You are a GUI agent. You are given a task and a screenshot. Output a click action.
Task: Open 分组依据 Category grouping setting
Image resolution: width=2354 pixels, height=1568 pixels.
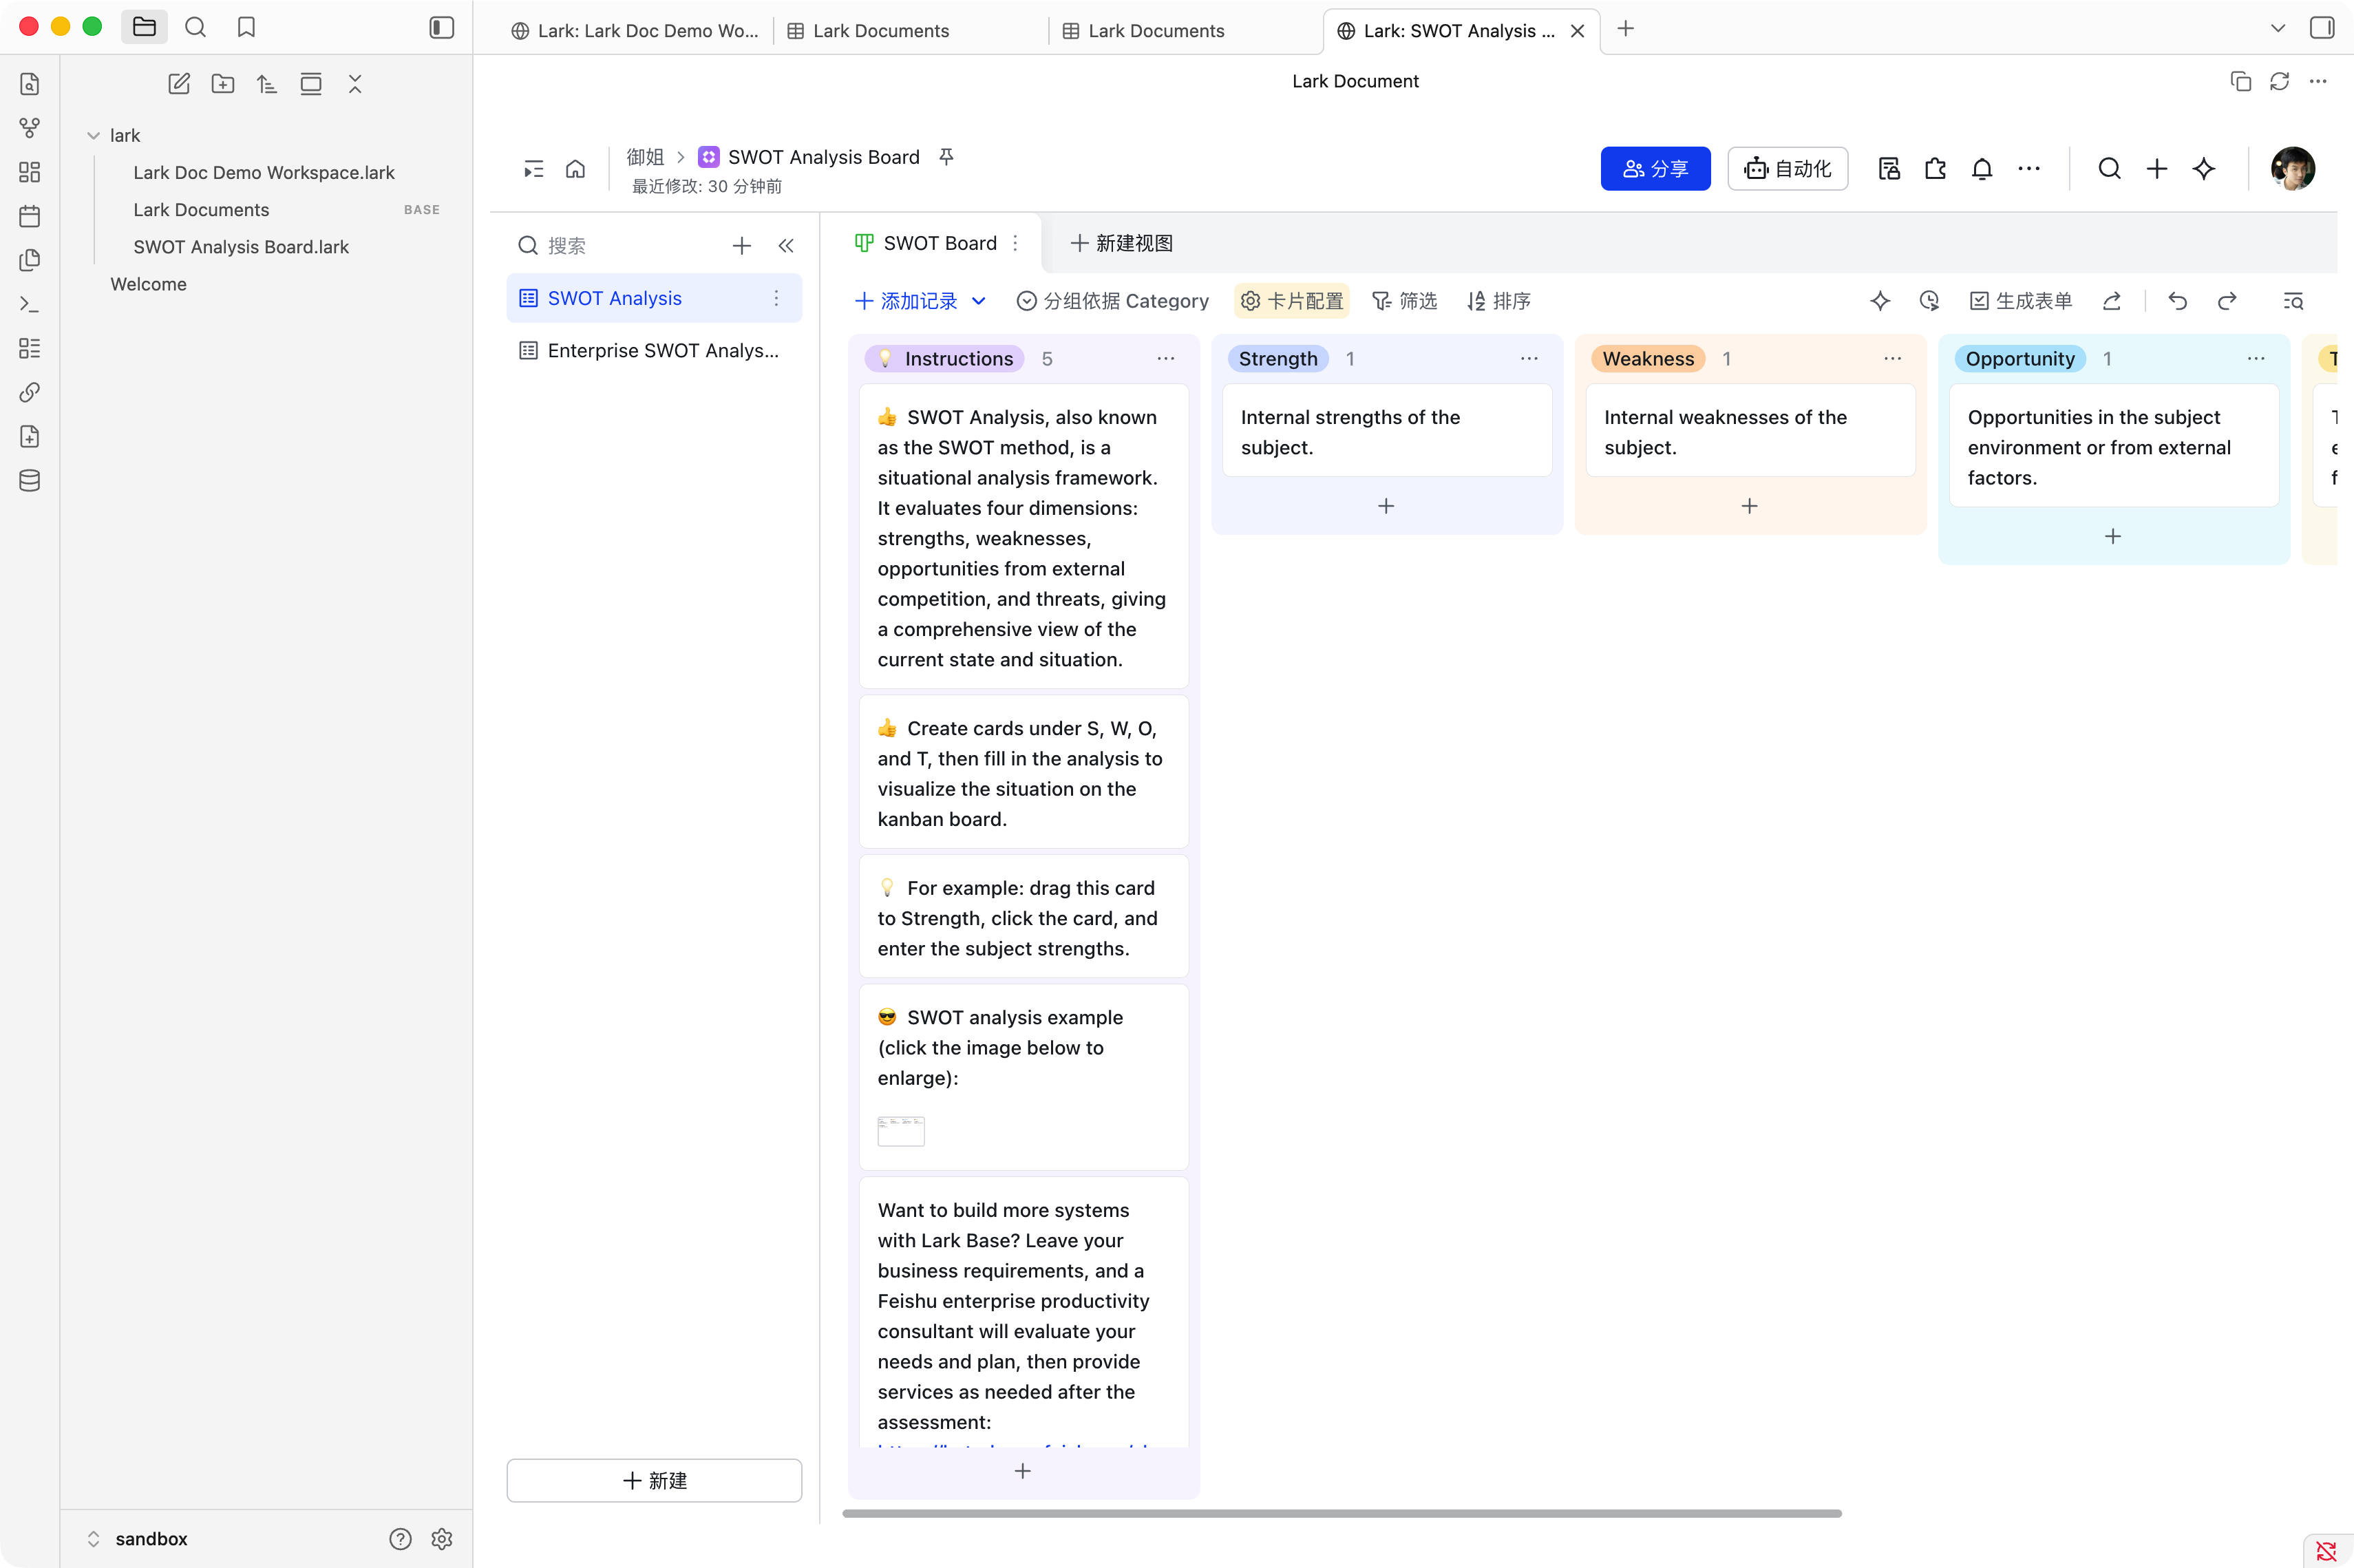[x=1112, y=301]
